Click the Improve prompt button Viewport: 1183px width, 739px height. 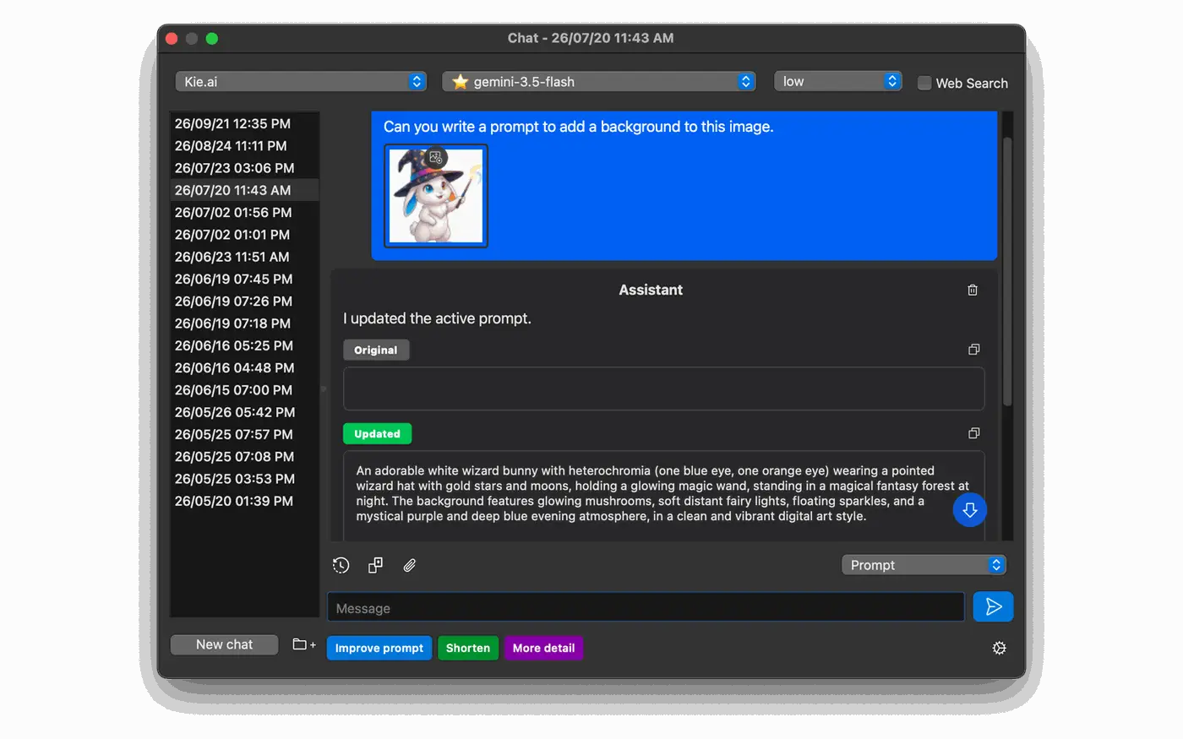[x=379, y=648]
